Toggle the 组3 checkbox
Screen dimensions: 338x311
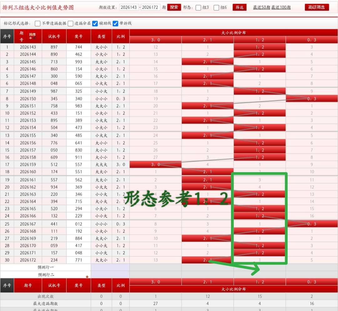pos(198,8)
